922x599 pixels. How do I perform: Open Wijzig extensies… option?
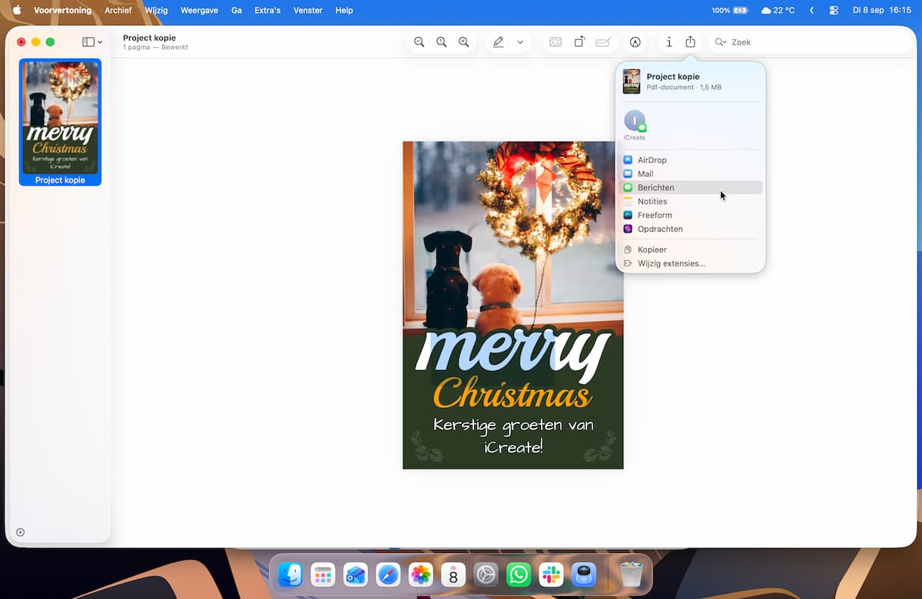click(x=690, y=263)
